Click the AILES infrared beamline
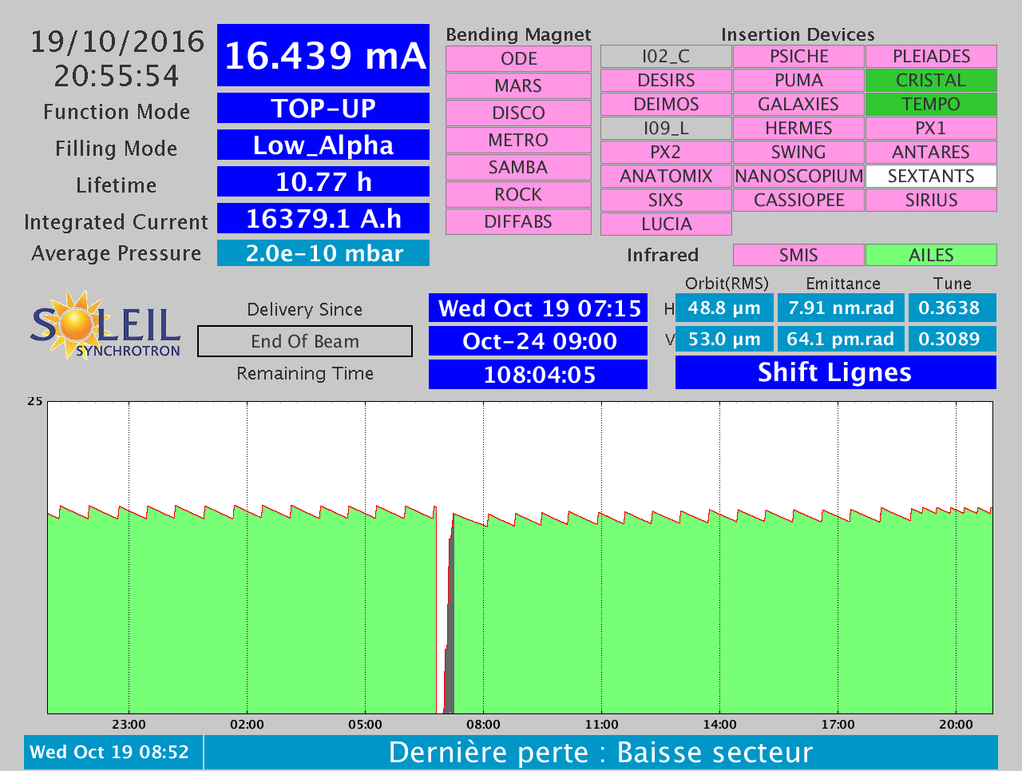 pos(931,255)
